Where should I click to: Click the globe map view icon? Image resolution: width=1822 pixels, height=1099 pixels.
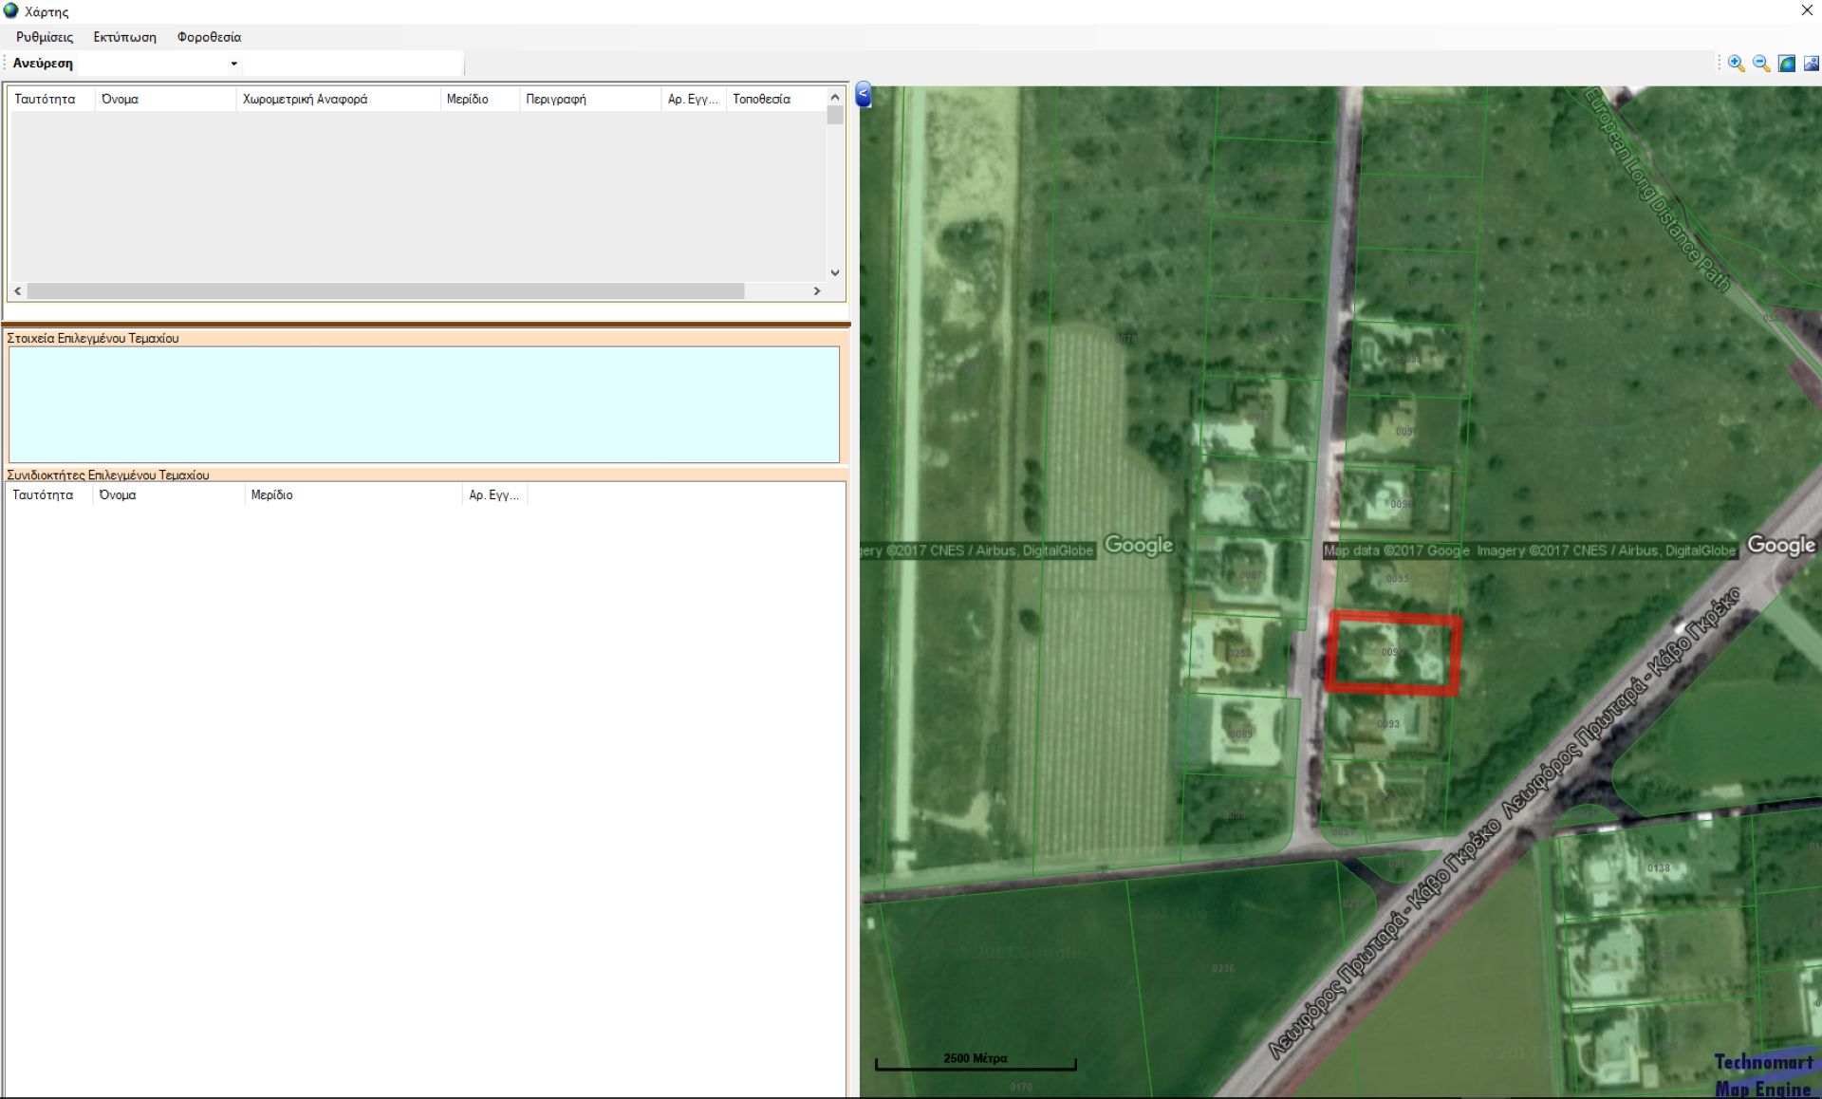click(x=1786, y=64)
